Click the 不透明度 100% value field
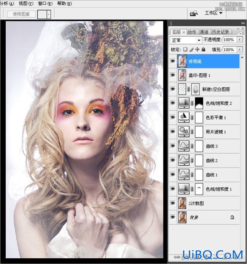This screenshot has height=264, width=247. point(230,40)
